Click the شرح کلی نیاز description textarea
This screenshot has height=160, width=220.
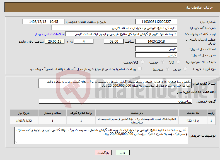tap(115, 83)
